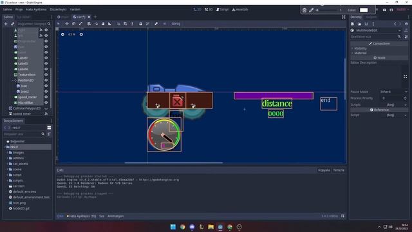Add a new node in Scene dock
The height and width of the screenshot is (232, 412).
coord(6,24)
